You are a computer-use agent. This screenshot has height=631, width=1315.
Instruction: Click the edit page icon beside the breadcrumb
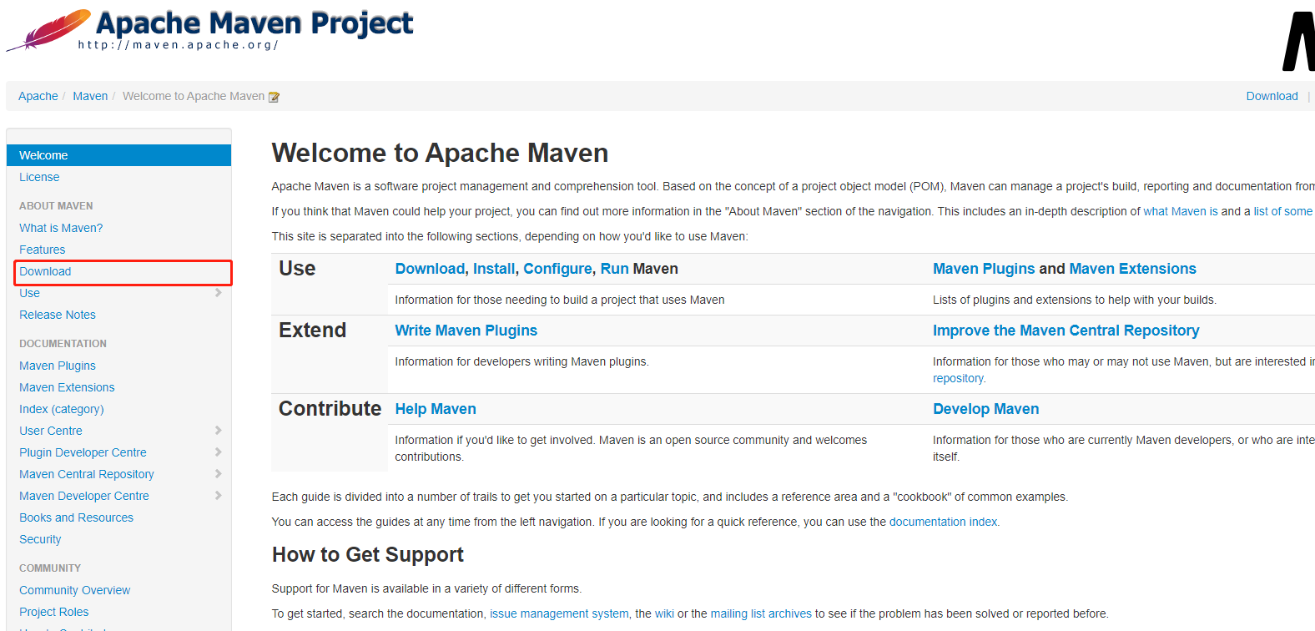point(274,97)
